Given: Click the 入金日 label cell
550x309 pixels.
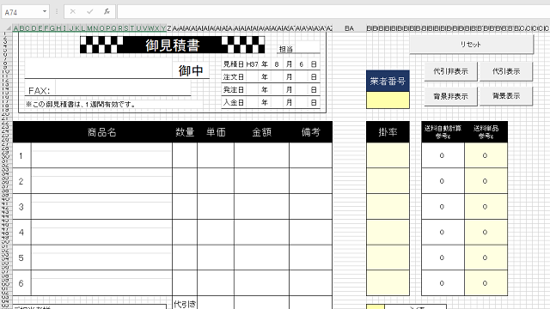Looking at the screenshot, I should [x=233, y=102].
